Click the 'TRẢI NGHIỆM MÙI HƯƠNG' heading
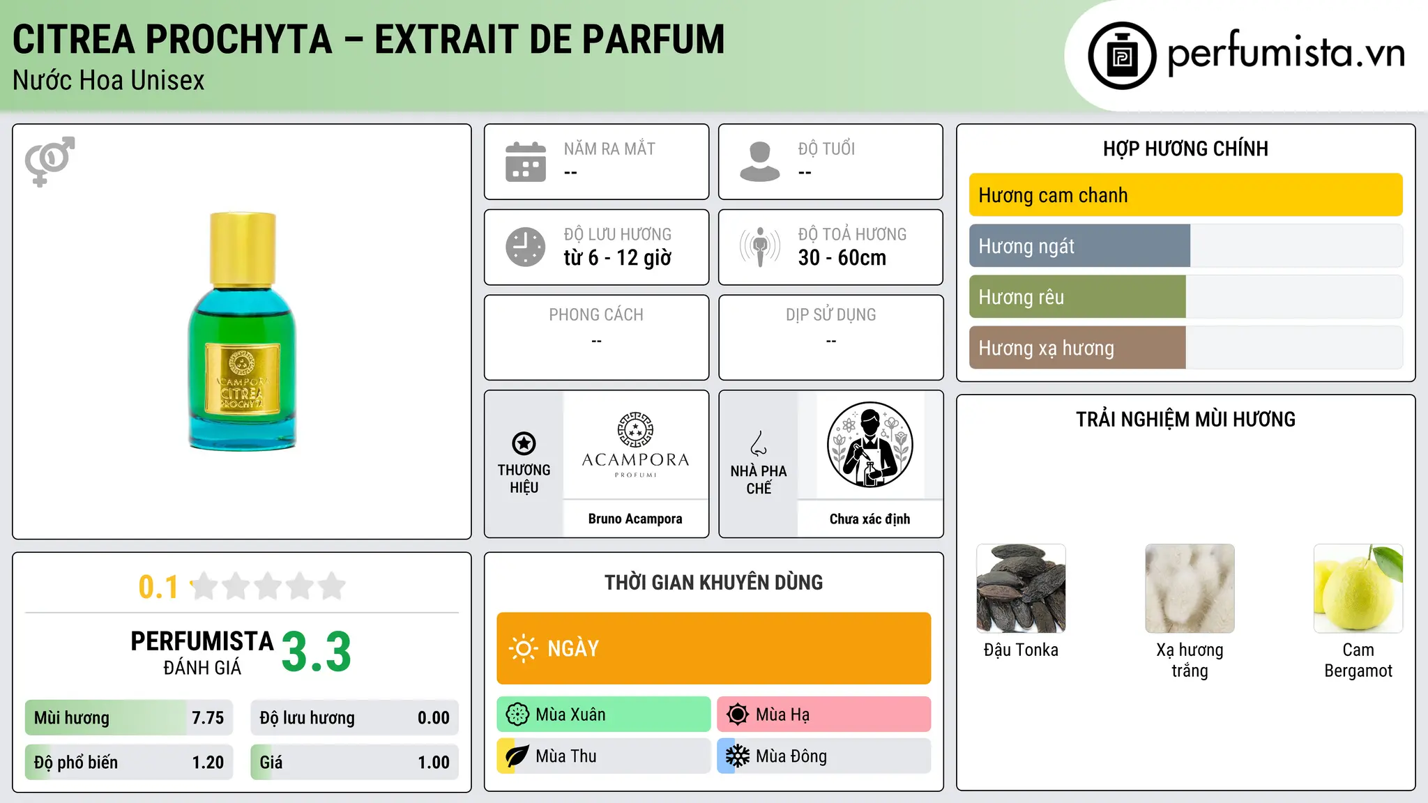The width and height of the screenshot is (1428, 803). [1185, 419]
